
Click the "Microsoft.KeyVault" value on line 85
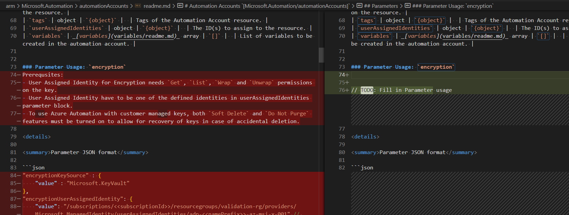coord(98,183)
